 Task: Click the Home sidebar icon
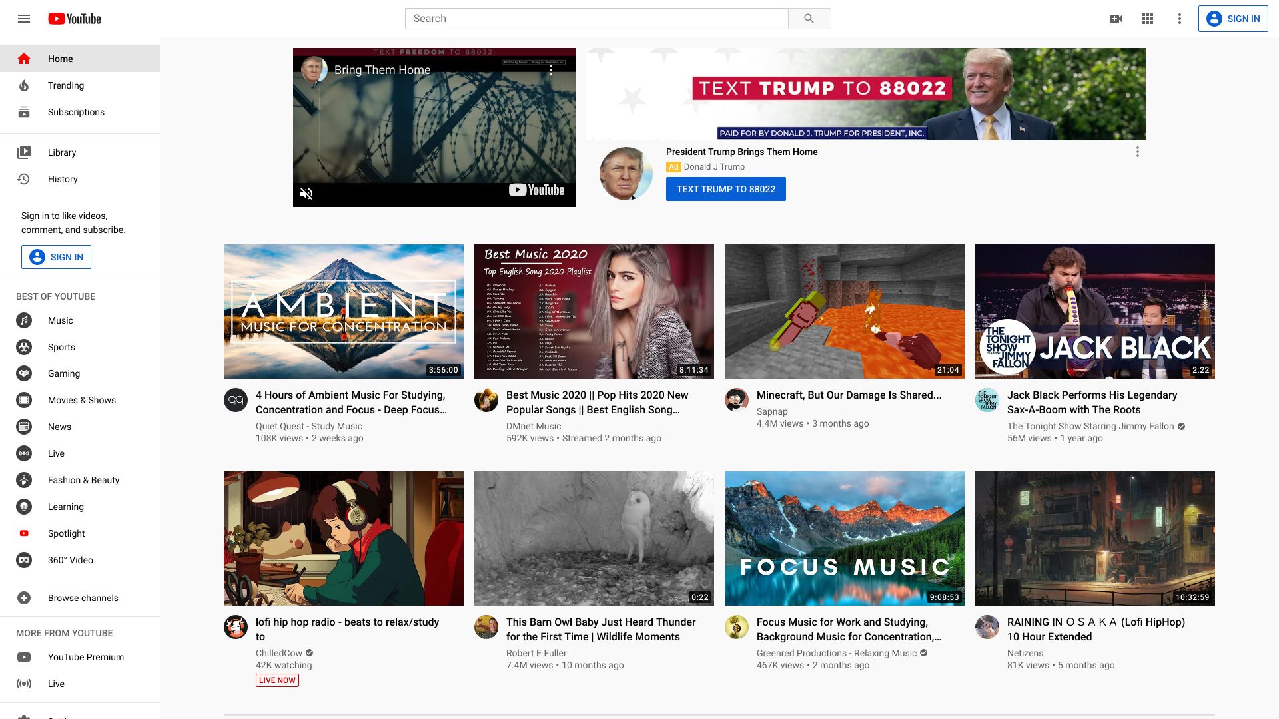(24, 59)
